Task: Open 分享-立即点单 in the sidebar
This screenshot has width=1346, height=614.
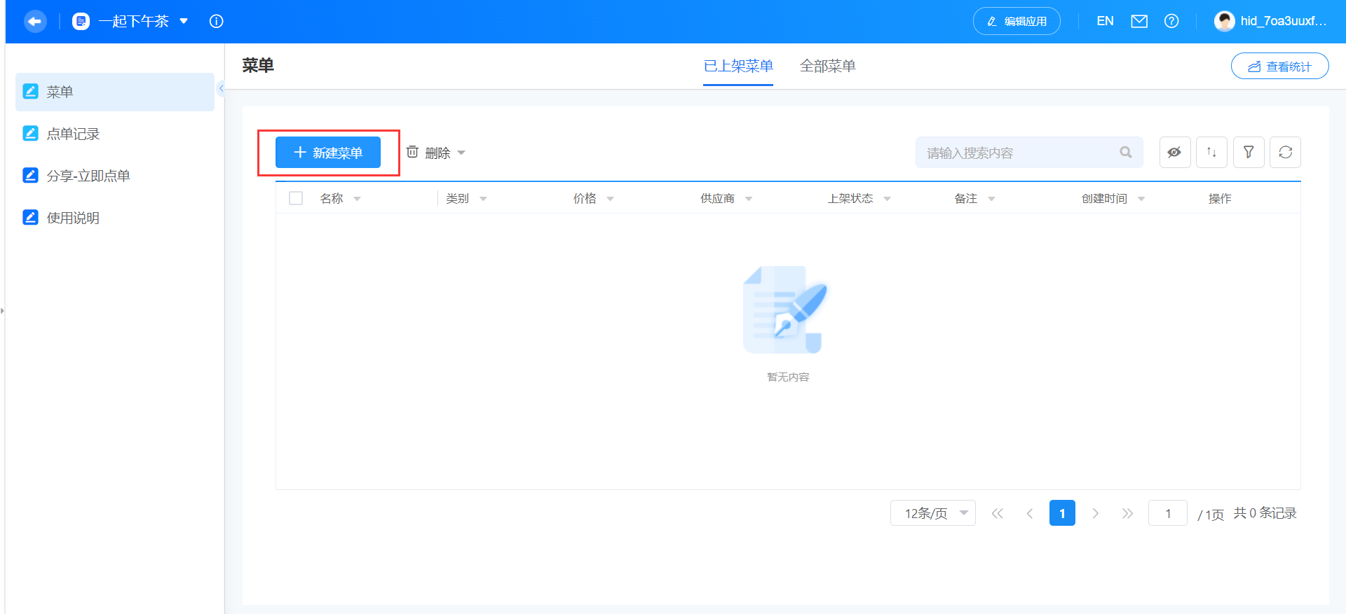Action: [x=115, y=176]
